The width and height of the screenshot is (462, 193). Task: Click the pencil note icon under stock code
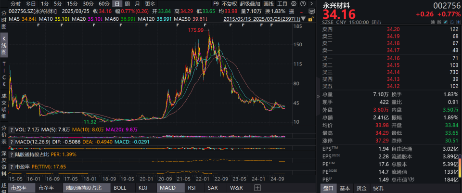tap(446, 22)
